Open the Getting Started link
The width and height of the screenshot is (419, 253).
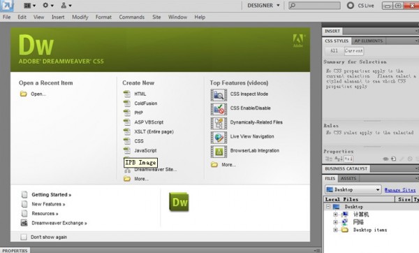coord(51,195)
